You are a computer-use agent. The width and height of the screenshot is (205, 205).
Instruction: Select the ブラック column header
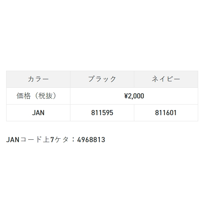click(102, 79)
